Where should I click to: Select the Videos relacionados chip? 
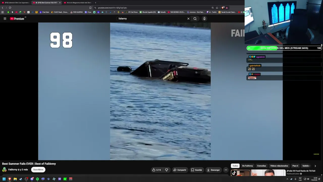(x=279, y=166)
